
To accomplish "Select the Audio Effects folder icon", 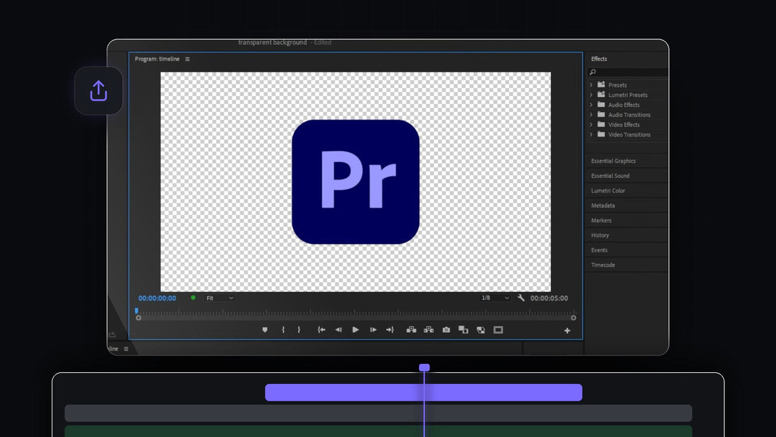I will pyautogui.click(x=601, y=105).
